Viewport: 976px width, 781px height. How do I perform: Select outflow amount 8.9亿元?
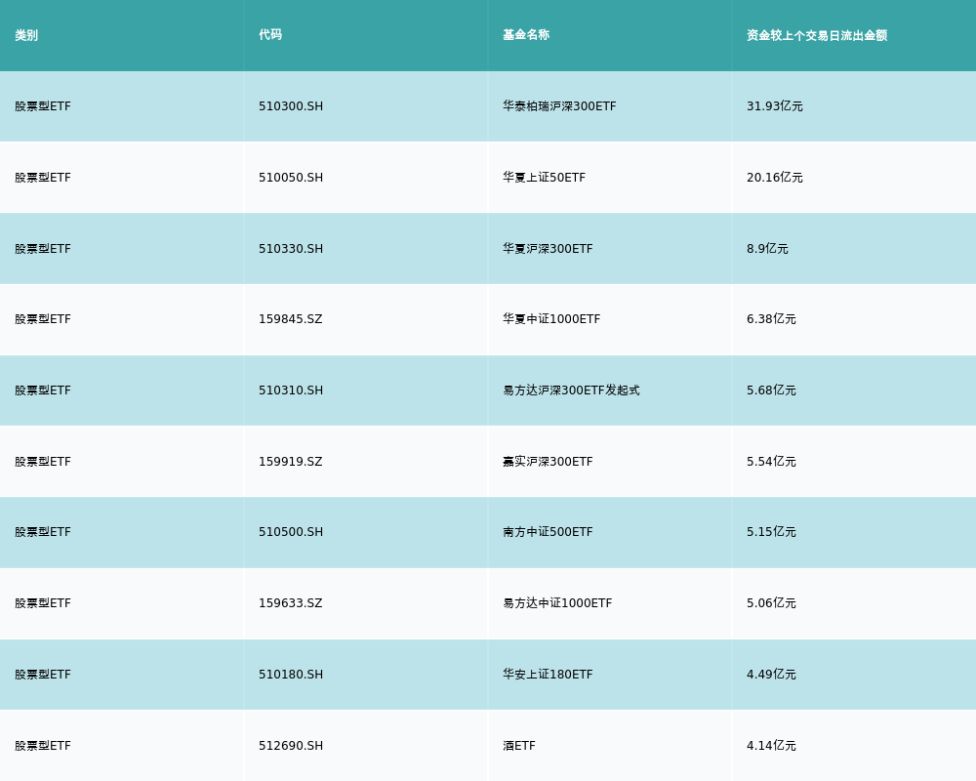click(x=767, y=249)
